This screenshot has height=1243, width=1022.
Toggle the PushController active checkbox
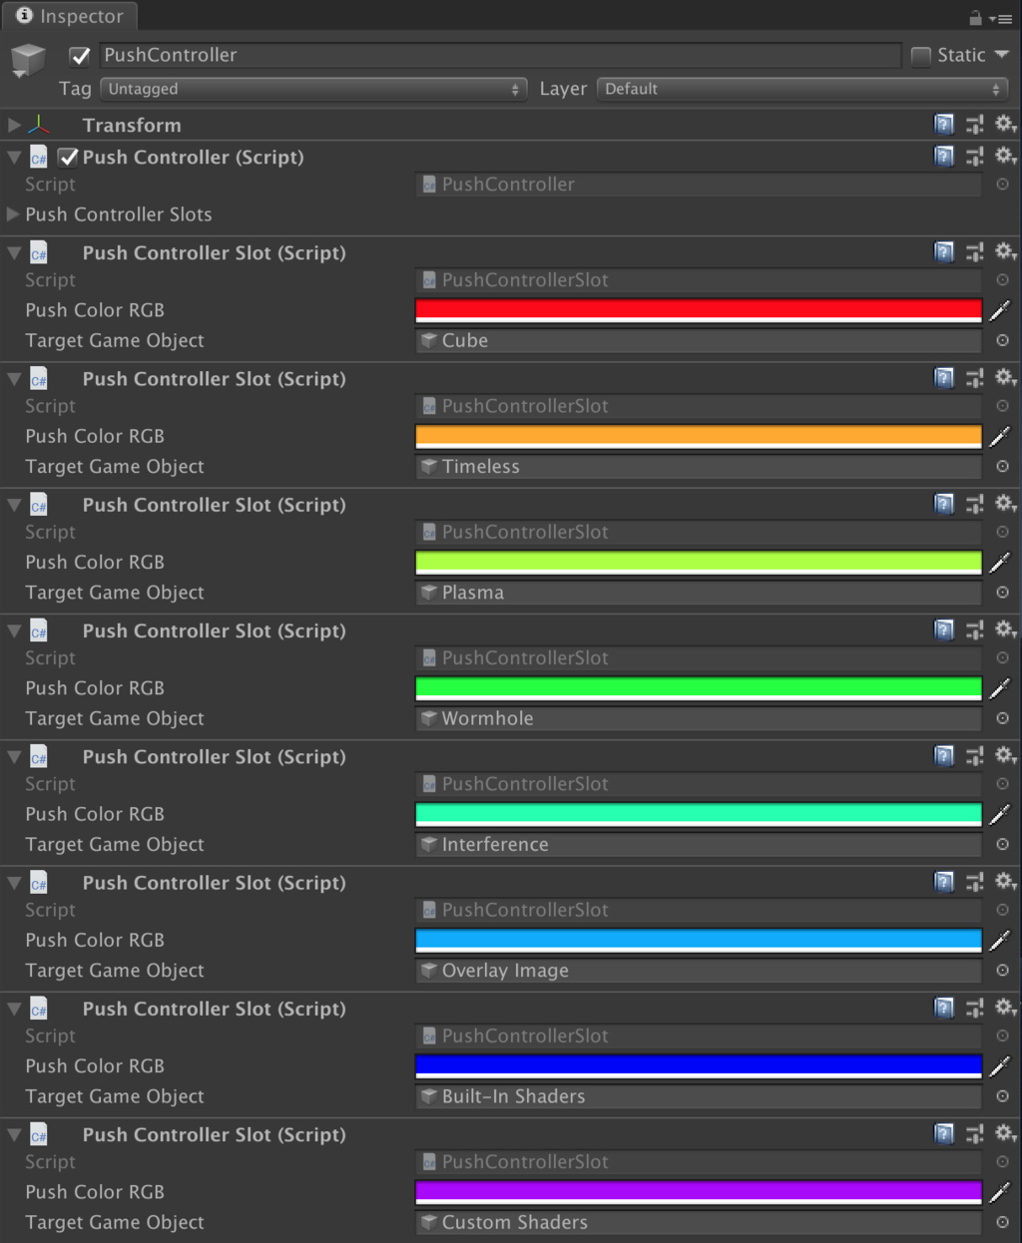[x=79, y=56]
